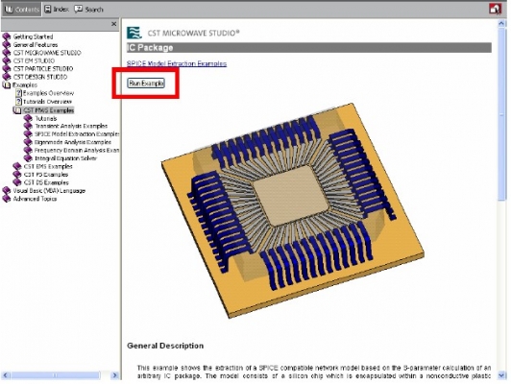Switch to the Contents tab
The height and width of the screenshot is (384, 511).
[x=21, y=10]
